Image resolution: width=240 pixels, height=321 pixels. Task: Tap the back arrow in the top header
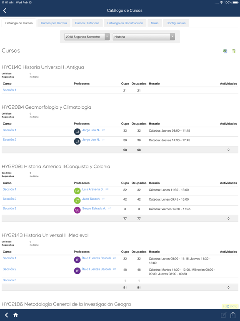click(5, 10)
